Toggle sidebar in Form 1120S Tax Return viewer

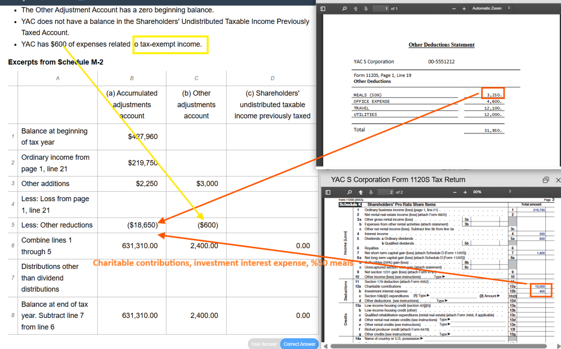tap(328, 192)
